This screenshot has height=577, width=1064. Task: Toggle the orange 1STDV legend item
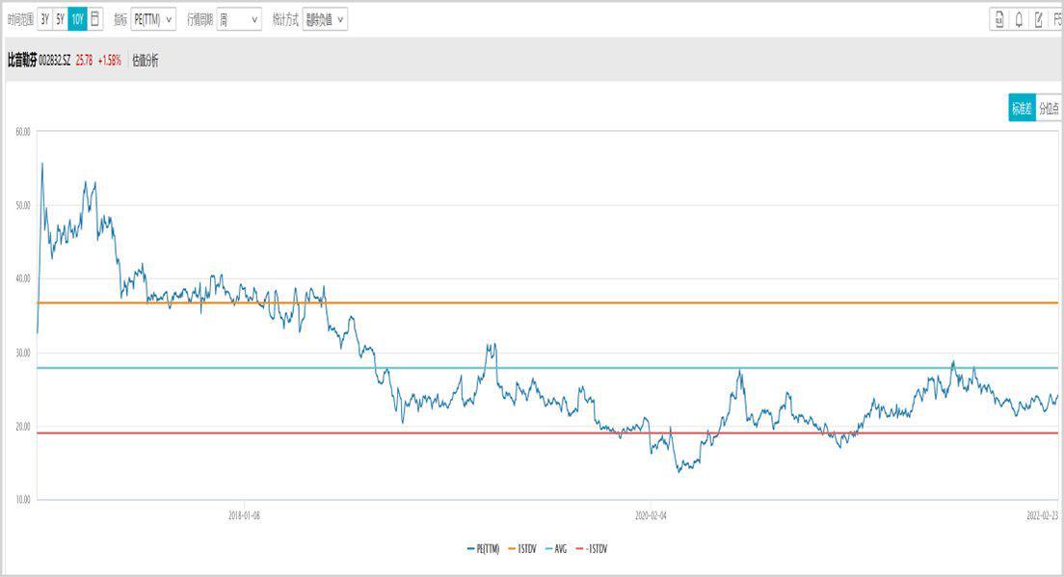coord(524,548)
